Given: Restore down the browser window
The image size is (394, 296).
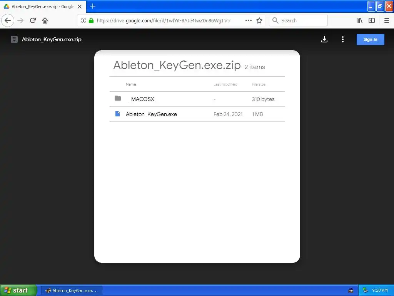Looking at the screenshot, I should pyautogui.click(x=380, y=6).
